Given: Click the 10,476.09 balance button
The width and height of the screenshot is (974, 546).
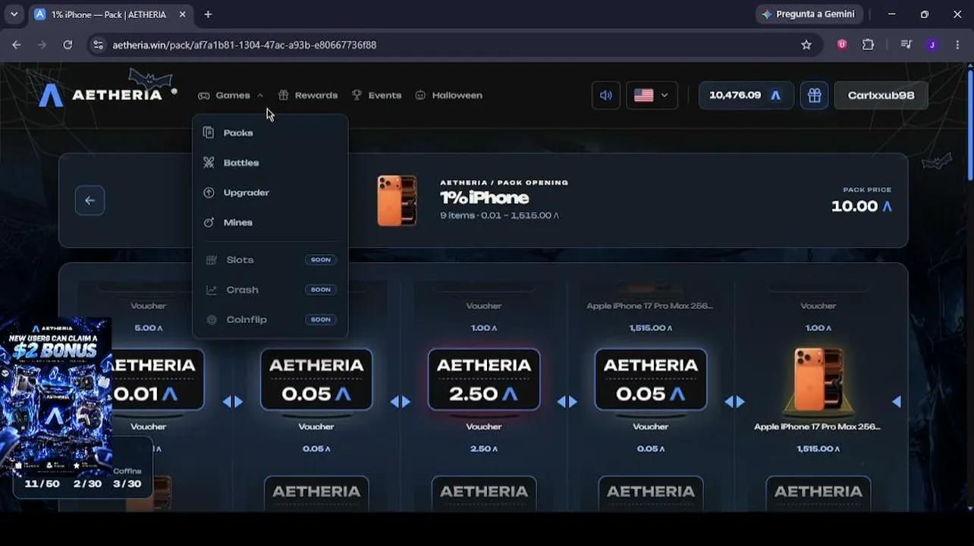Looking at the screenshot, I should pos(746,96).
